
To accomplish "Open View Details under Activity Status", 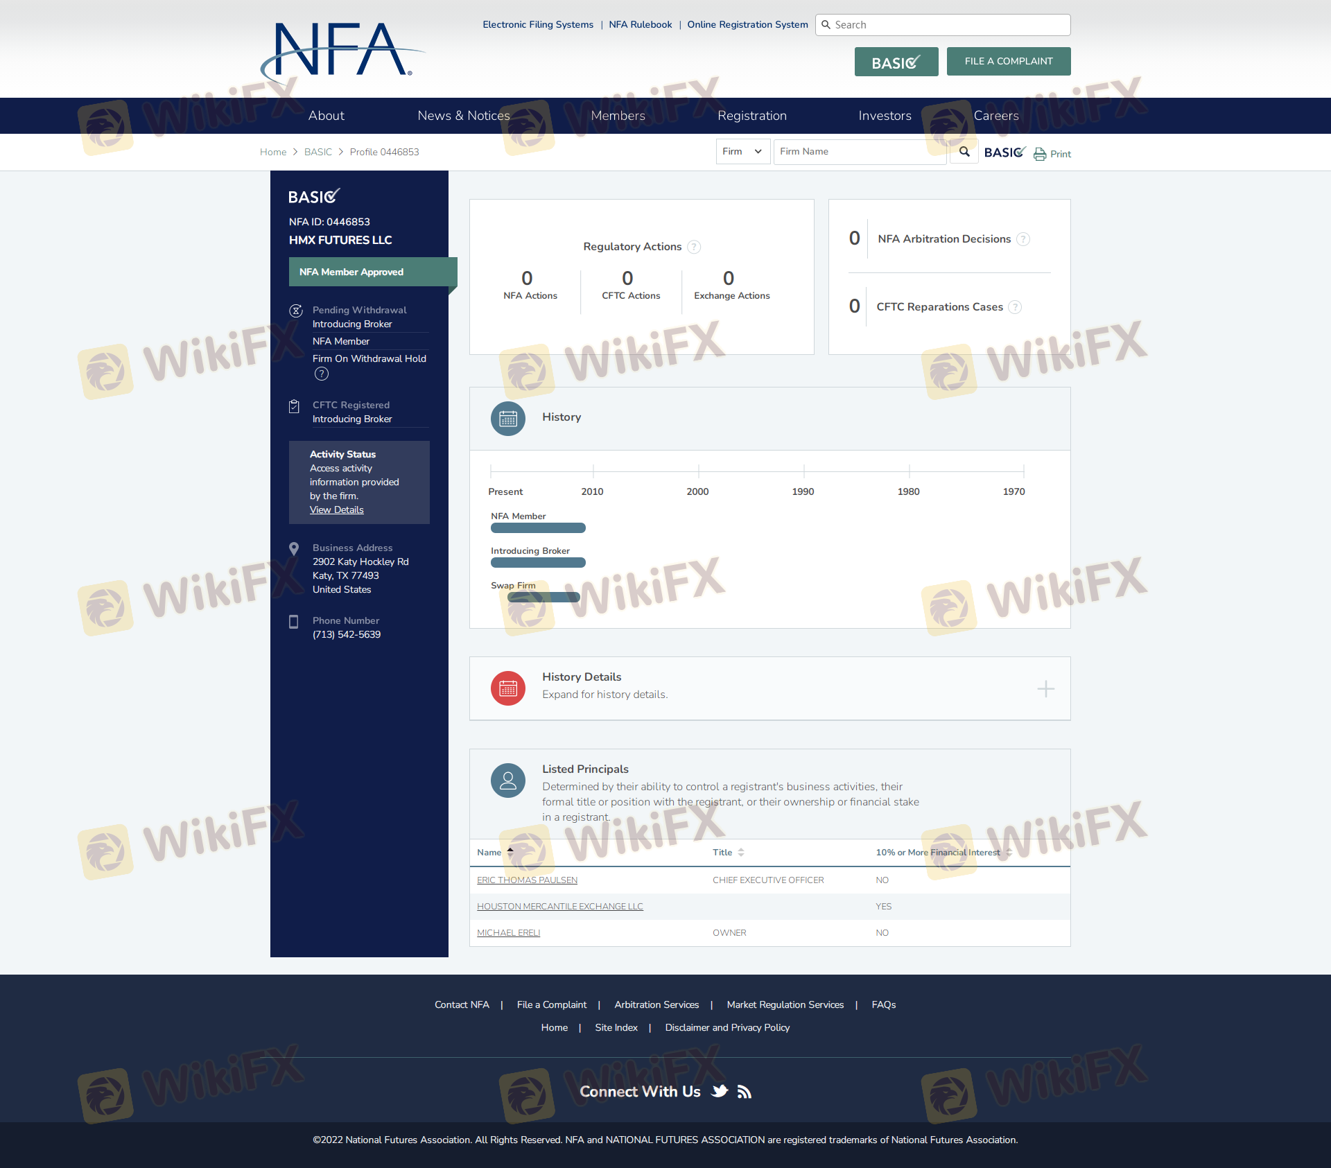I will (x=336, y=510).
